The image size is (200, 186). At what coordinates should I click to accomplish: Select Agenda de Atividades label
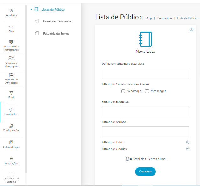click(x=11, y=81)
